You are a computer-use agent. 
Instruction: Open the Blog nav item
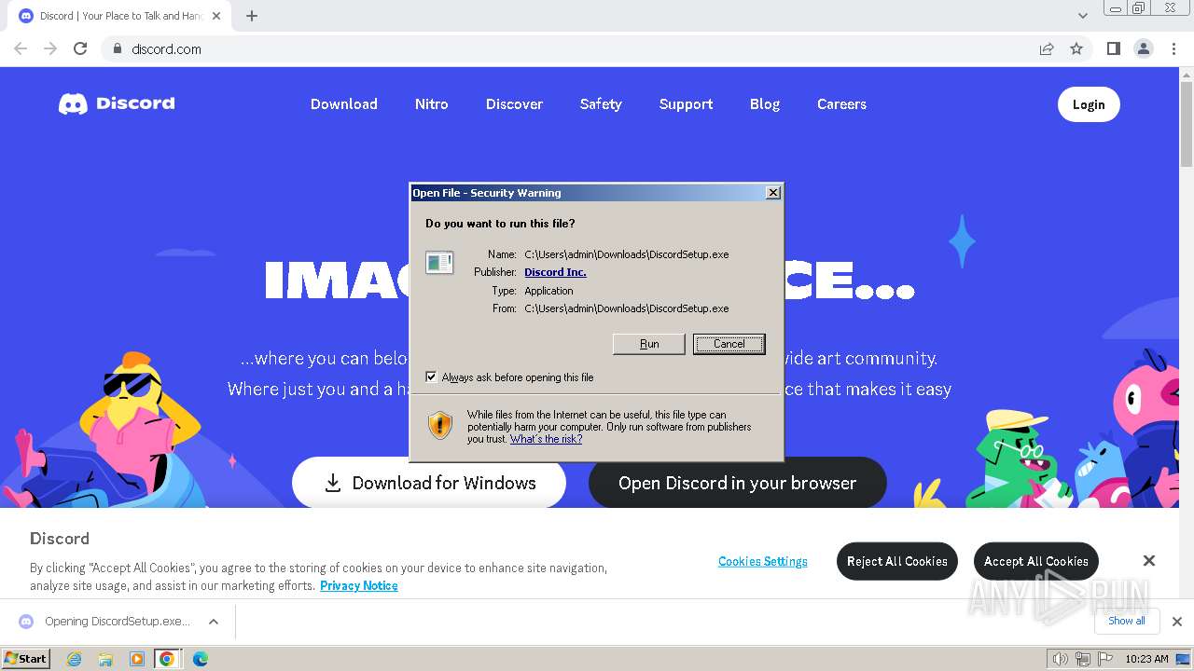pyautogui.click(x=765, y=104)
